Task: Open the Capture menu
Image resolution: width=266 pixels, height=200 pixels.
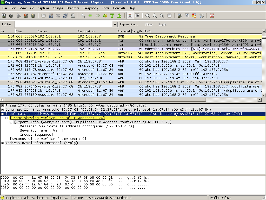Action: coord(43,8)
